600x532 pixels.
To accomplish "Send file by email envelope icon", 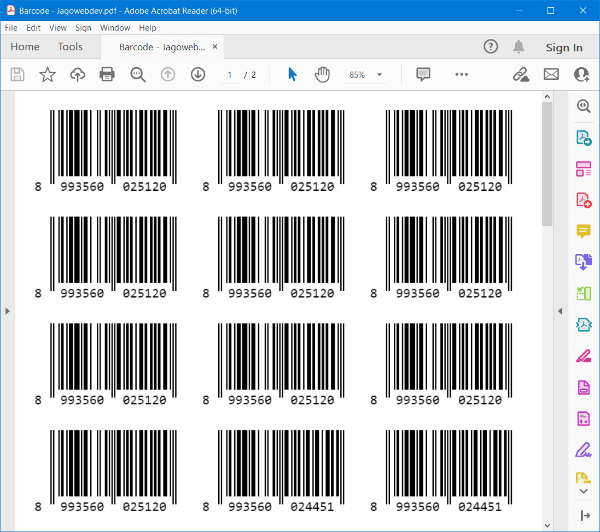I will pos(551,74).
